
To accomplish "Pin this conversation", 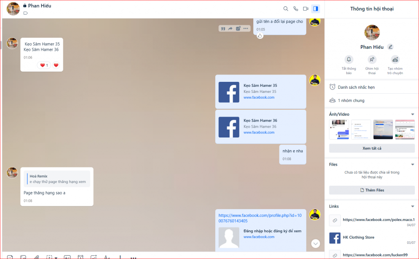I will (372, 60).
